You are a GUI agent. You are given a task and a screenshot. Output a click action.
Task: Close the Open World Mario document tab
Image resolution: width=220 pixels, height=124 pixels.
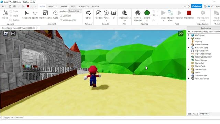point(37,28)
